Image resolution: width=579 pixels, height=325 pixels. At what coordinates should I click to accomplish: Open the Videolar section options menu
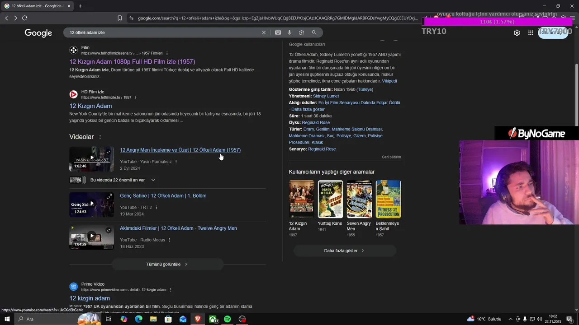click(x=100, y=137)
